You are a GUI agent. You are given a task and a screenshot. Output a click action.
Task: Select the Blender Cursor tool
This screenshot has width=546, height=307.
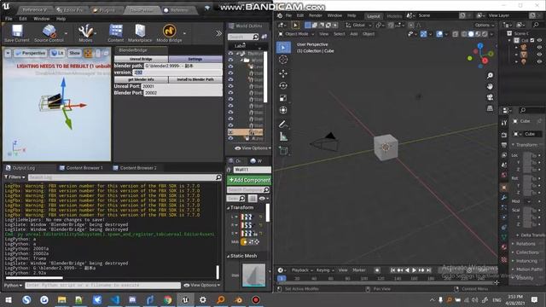pos(283,60)
